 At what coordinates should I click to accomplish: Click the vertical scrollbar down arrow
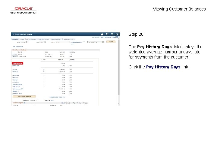pyautogui.click(x=119, y=104)
